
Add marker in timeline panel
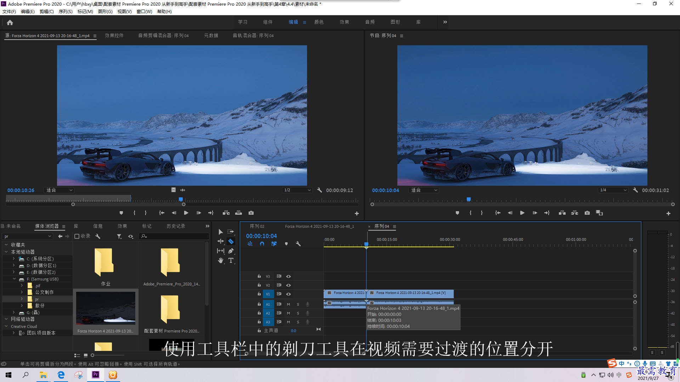pyautogui.click(x=286, y=244)
